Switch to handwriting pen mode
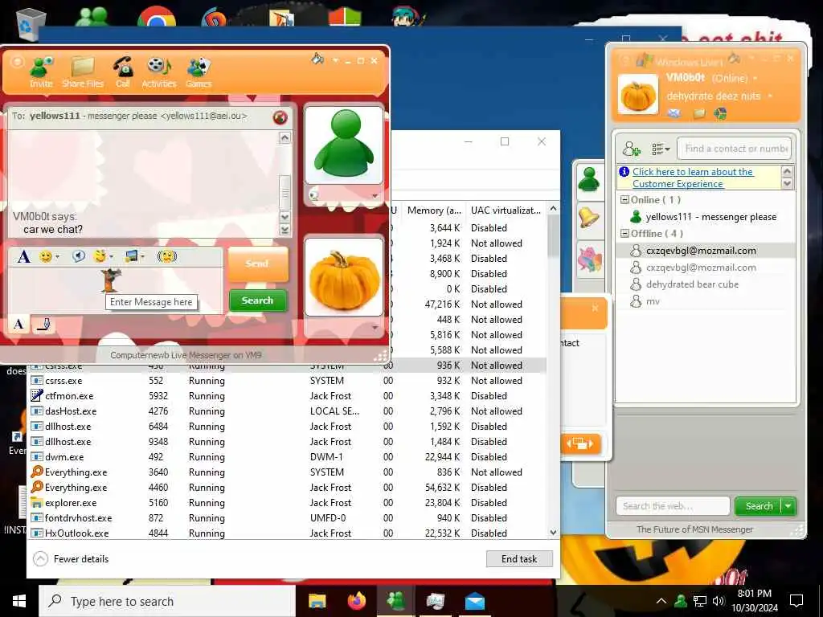The image size is (823, 617). 43,325
